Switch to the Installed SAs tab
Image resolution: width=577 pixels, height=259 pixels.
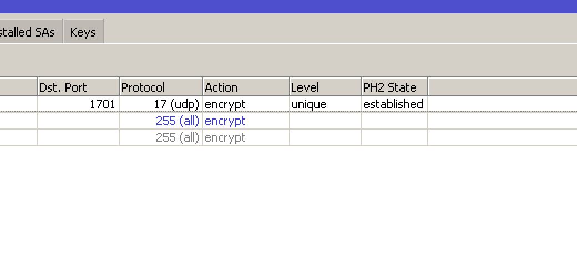(x=31, y=32)
